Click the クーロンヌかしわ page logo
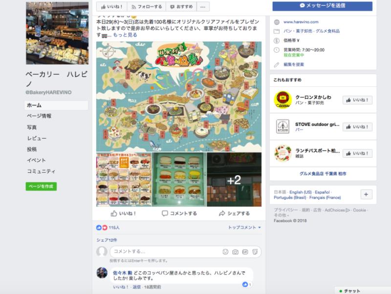391x294 pixels. click(283, 100)
